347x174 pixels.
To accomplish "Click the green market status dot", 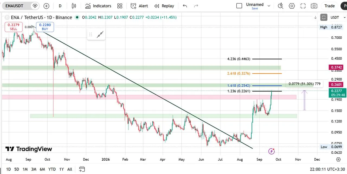I will click(77, 17).
